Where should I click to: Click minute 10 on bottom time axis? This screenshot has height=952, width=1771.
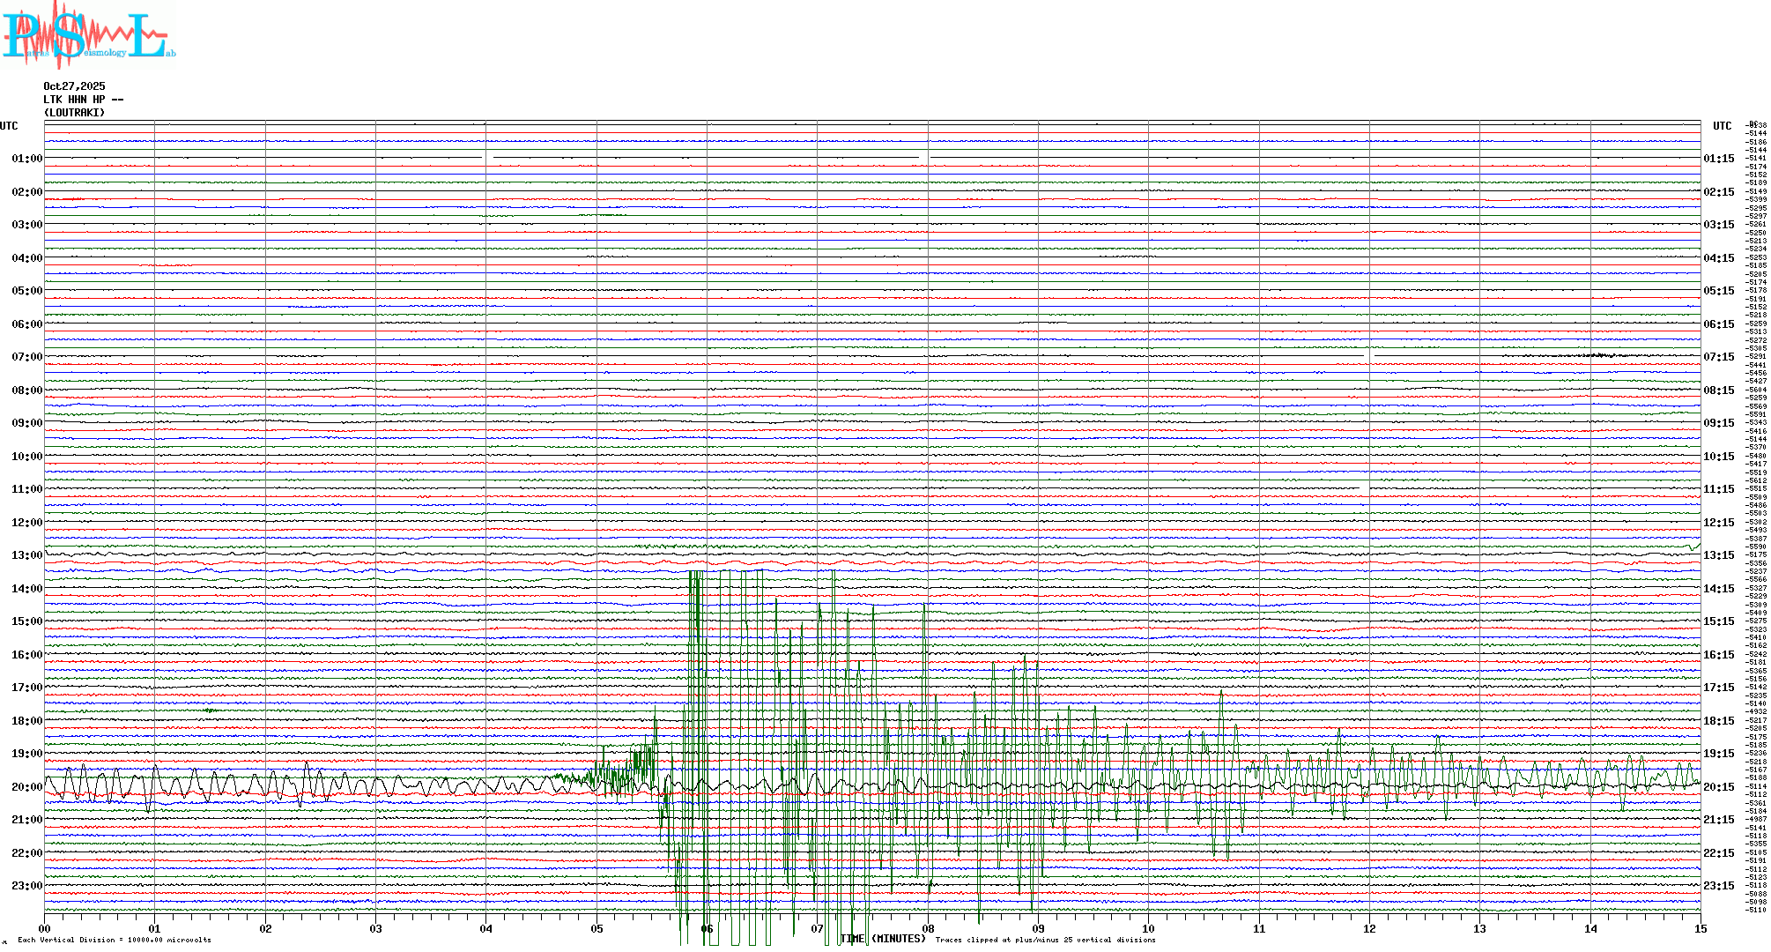pyautogui.click(x=1148, y=929)
